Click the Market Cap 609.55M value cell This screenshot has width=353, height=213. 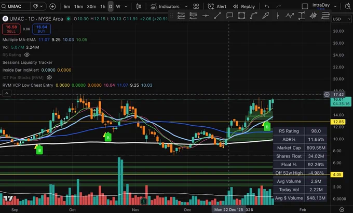click(316, 148)
